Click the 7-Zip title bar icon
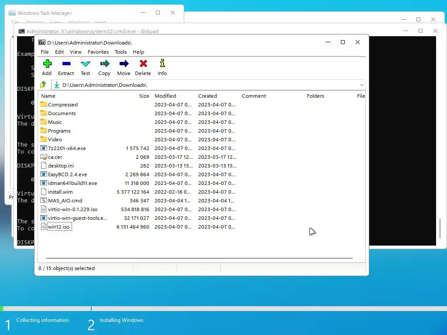The image size is (447, 335). click(x=42, y=42)
